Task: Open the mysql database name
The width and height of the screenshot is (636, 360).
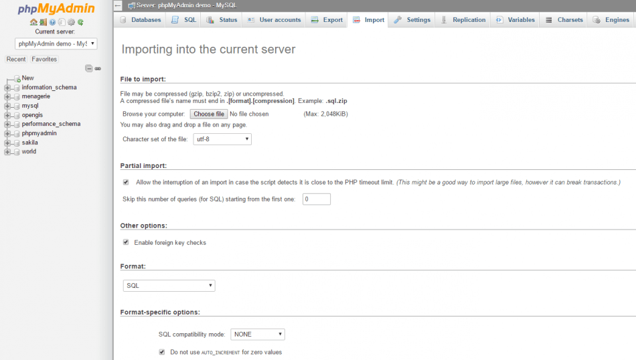Action: (30, 106)
